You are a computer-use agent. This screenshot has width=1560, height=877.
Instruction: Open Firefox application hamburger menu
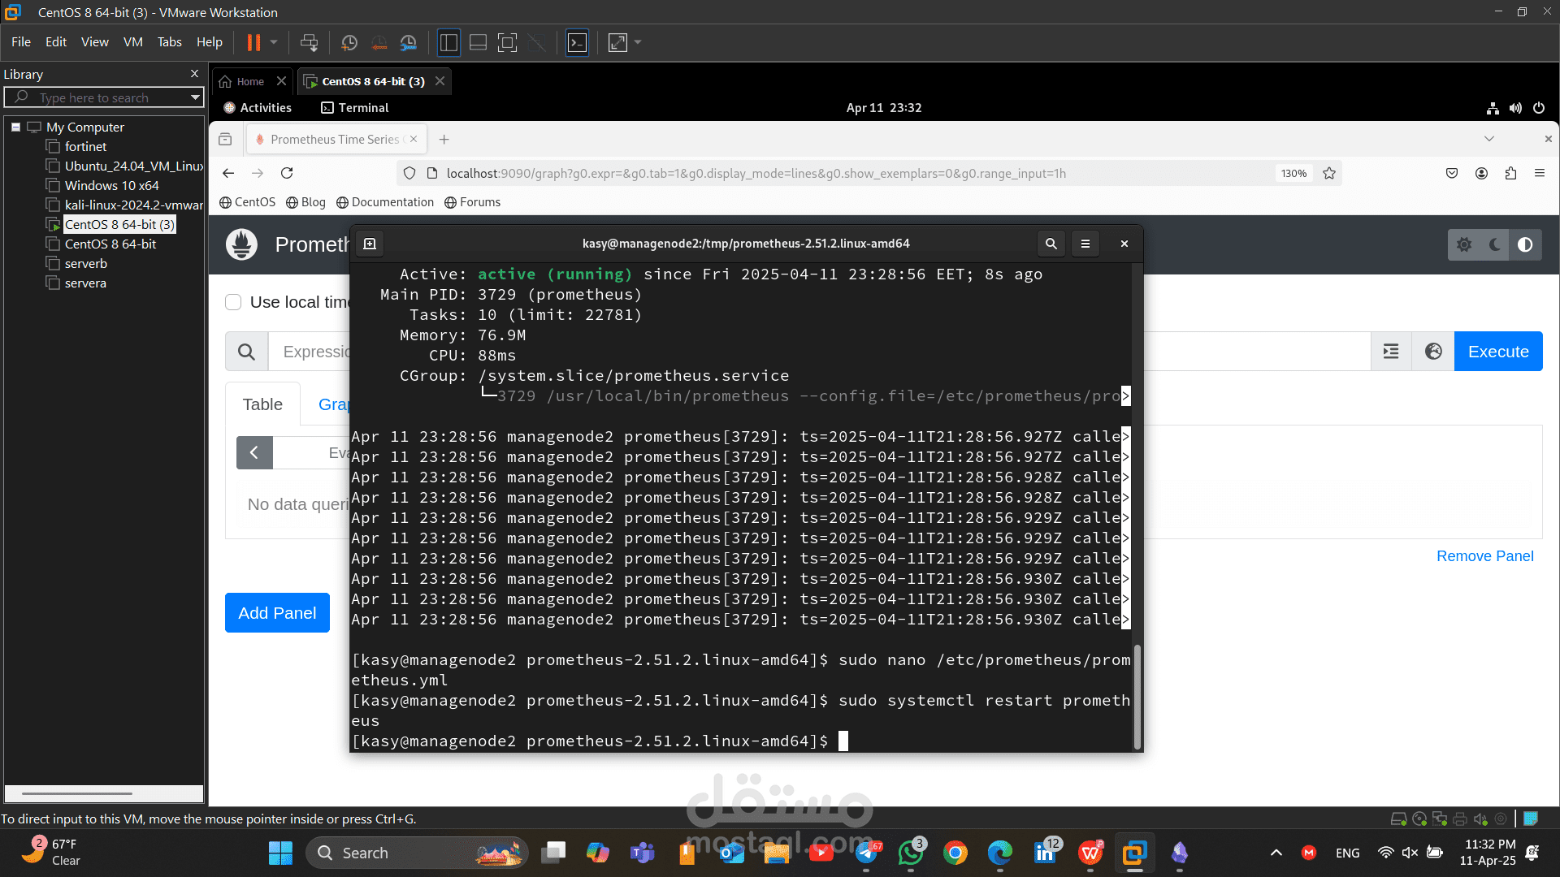[x=1540, y=173]
